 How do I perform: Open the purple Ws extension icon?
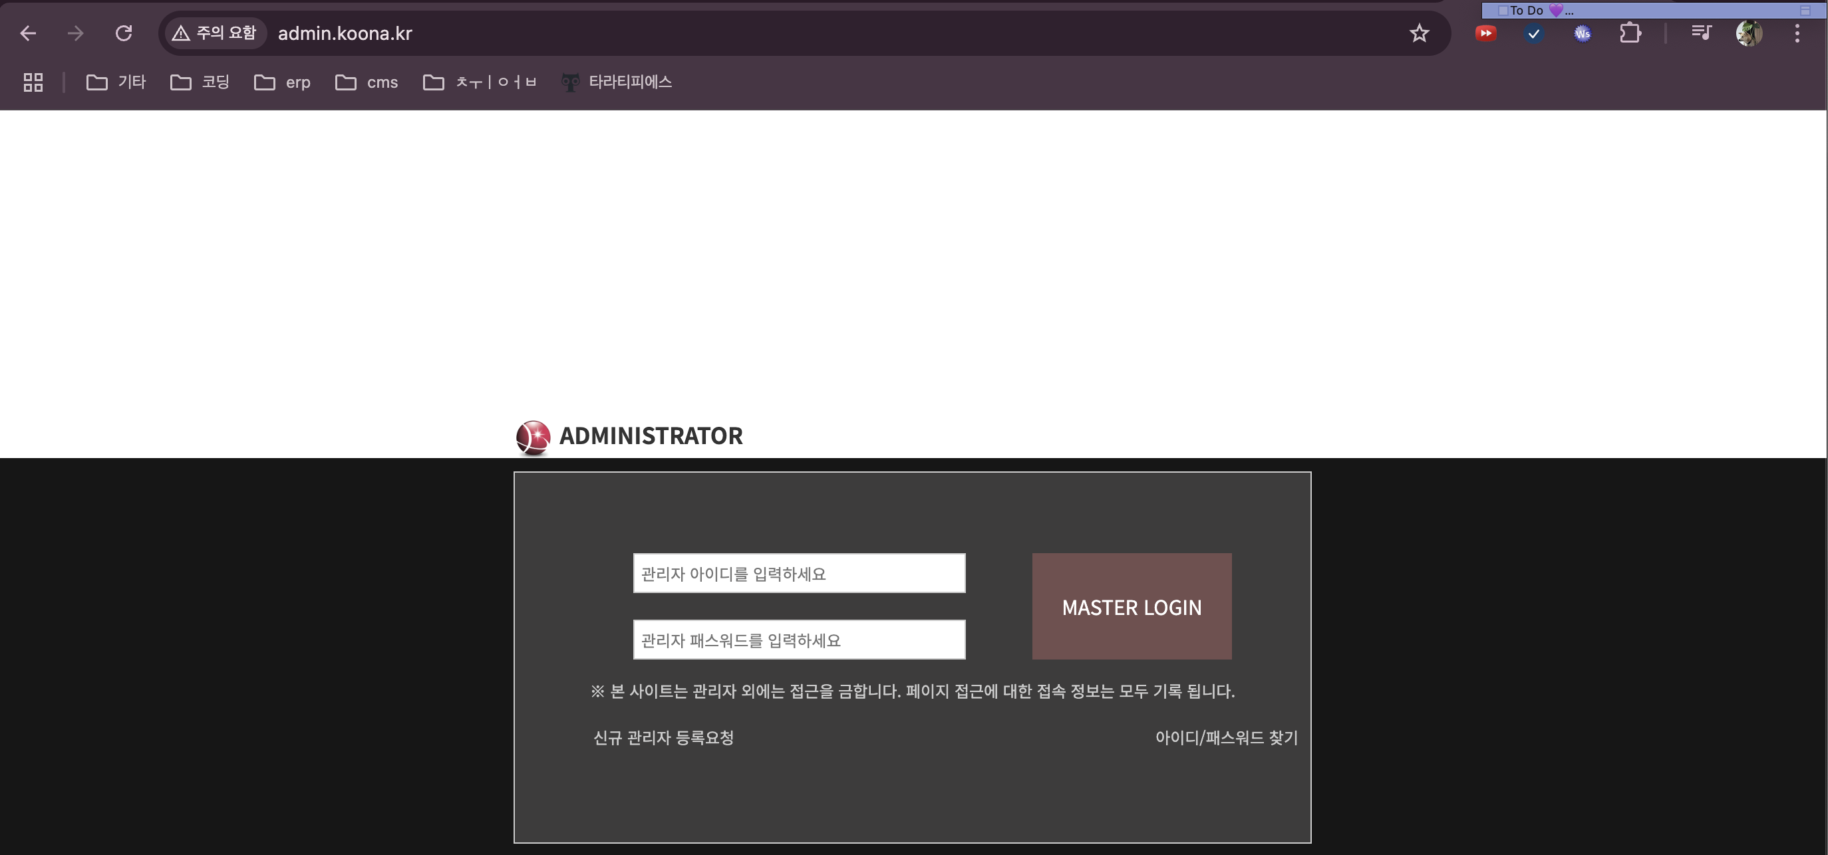1582,33
